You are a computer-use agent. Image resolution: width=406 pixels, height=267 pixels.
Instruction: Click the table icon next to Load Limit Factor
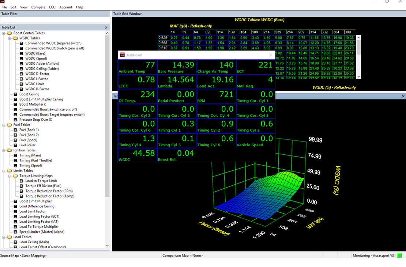click(15, 211)
